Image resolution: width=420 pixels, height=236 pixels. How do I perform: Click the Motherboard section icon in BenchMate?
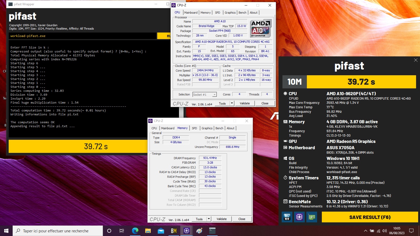(x=285, y=148)
